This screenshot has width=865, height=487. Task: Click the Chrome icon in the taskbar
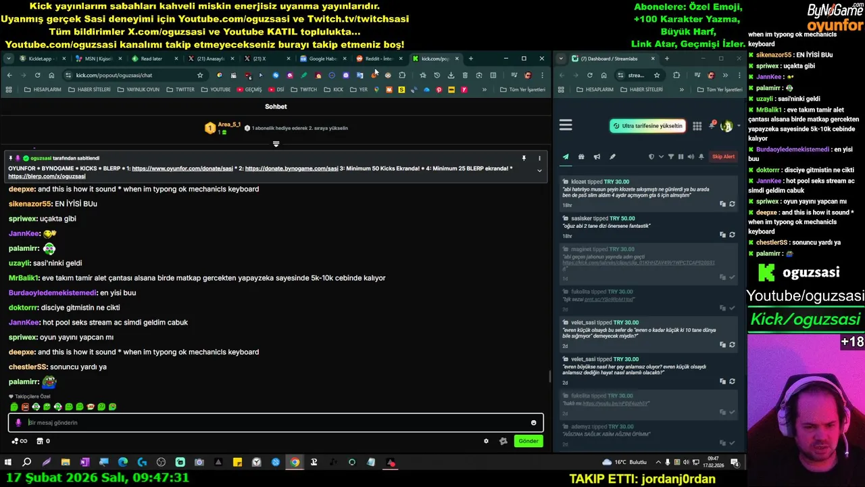point(295,463)
